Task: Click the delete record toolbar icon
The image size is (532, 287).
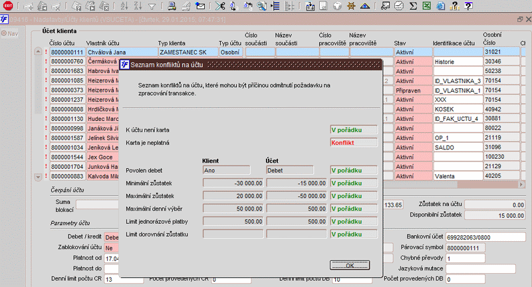Action: (x=55, y=6)
